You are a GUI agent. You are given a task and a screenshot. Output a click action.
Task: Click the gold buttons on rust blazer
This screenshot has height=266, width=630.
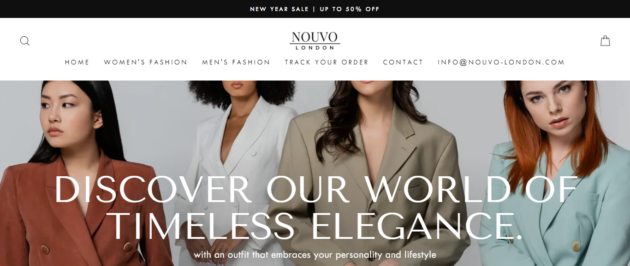tap(46, 249)
